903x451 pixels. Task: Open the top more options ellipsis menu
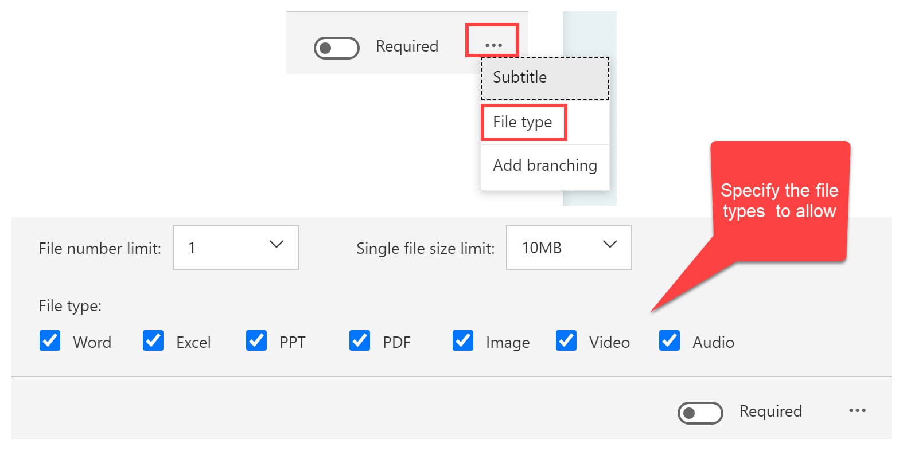493,45
